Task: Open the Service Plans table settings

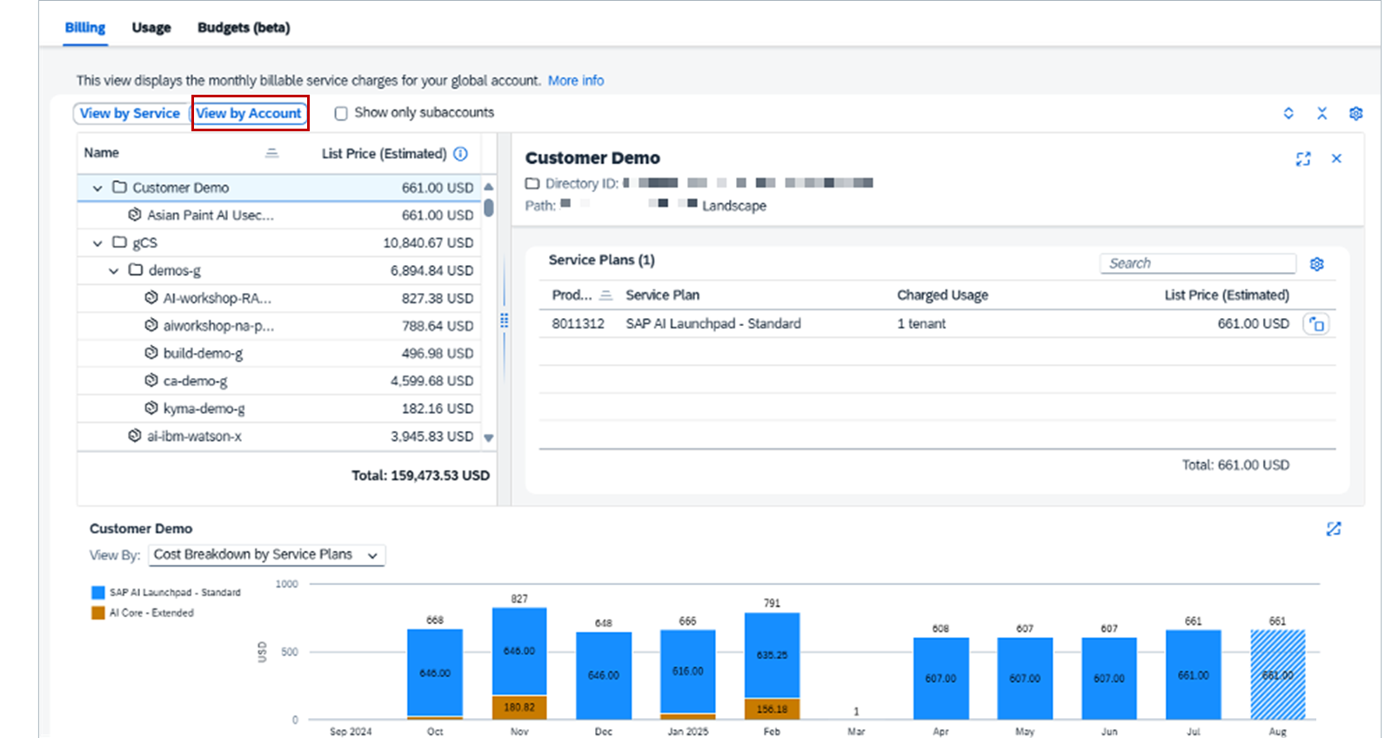Action: coord(1317,264)
